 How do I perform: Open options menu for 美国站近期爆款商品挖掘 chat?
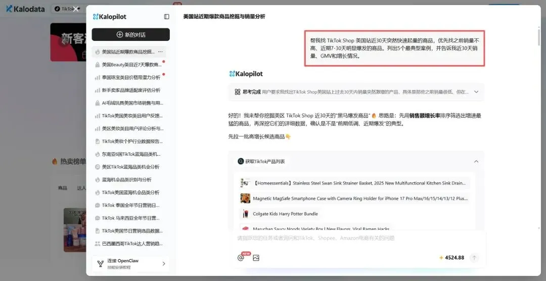coord(160,52)
